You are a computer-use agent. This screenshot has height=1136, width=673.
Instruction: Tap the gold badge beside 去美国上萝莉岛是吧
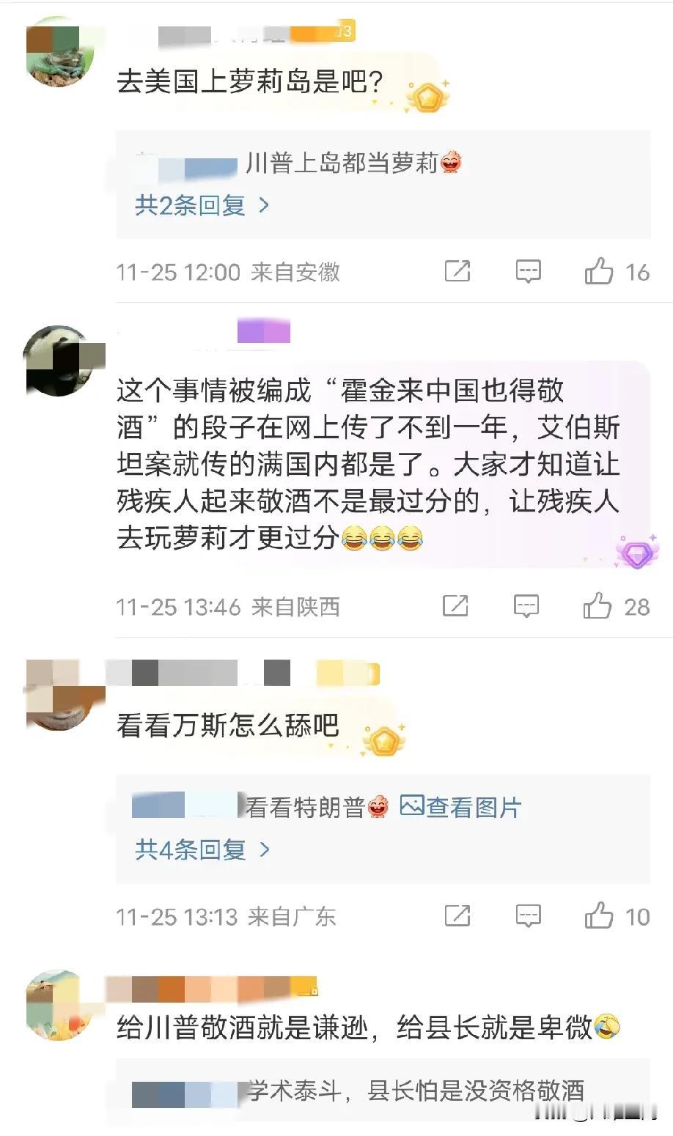427,96
